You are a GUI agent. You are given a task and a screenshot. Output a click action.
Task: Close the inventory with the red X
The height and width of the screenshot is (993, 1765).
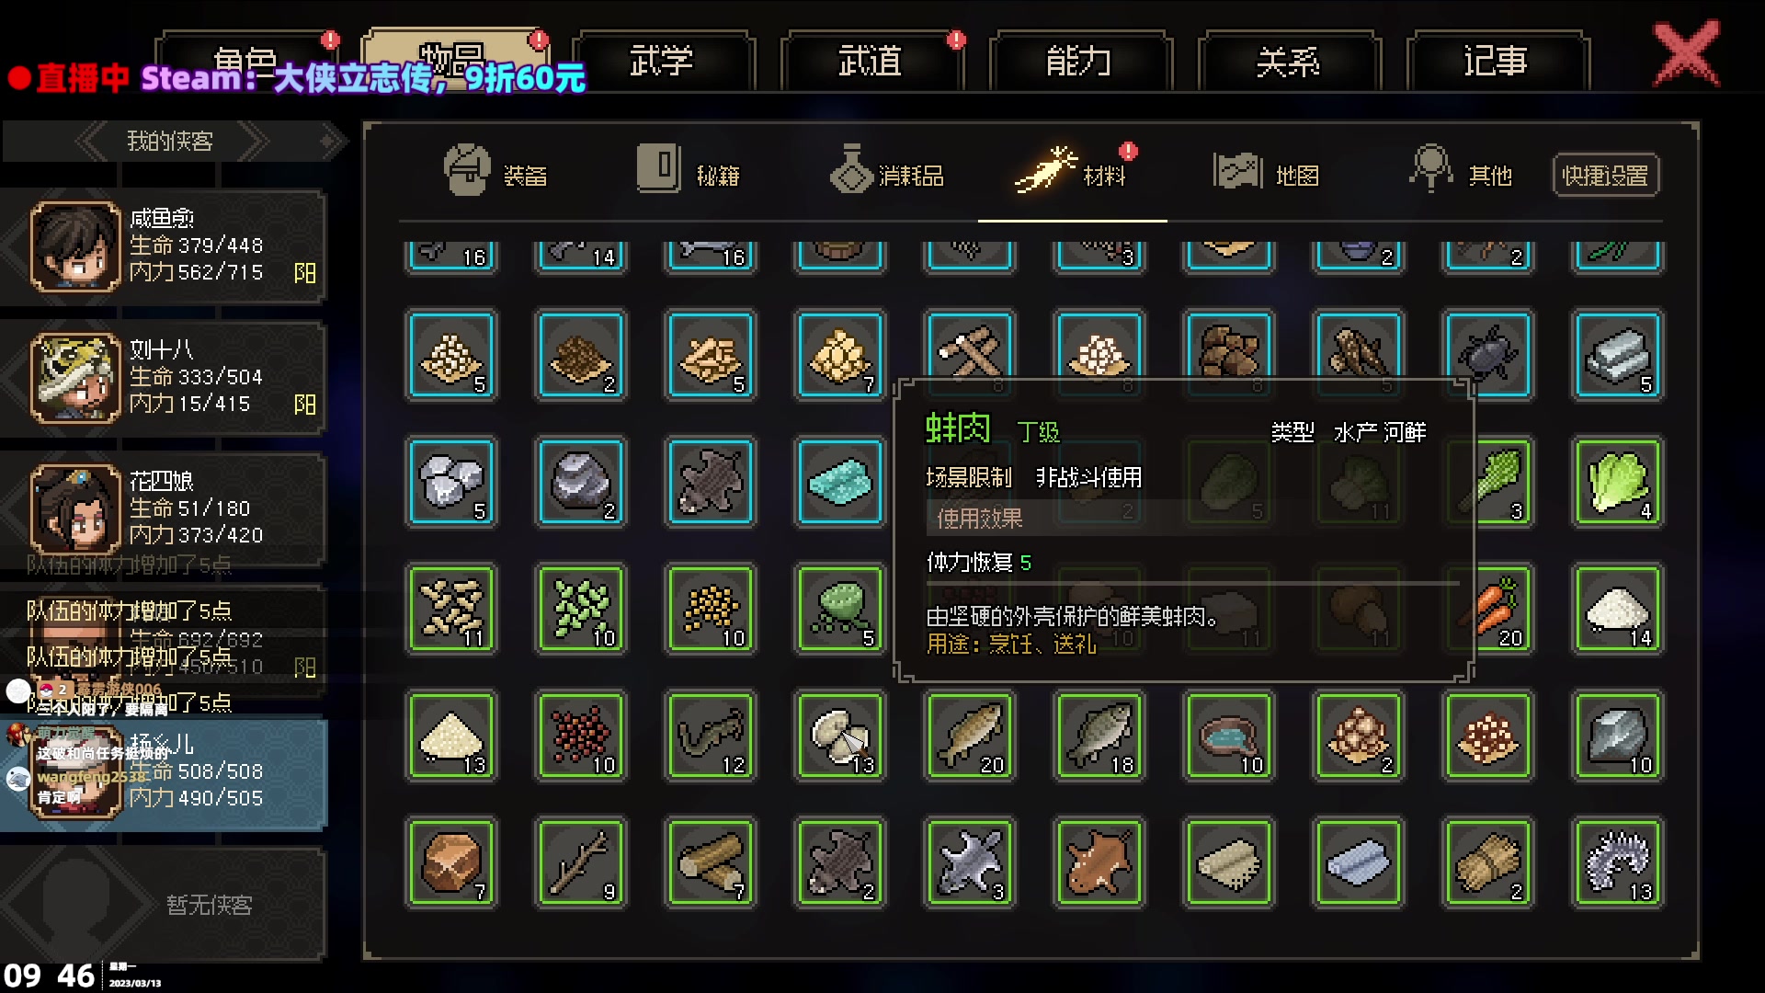coord(1686,53)
